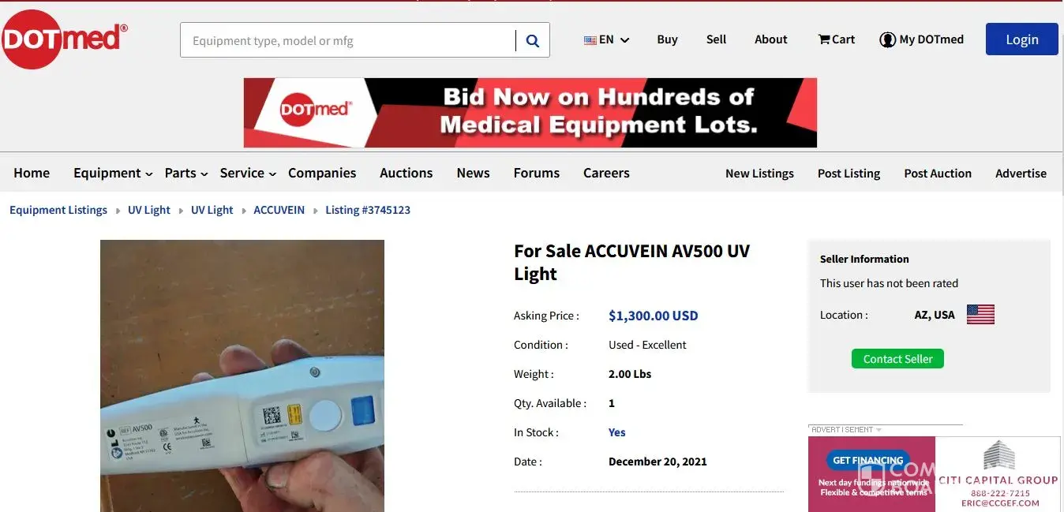This screenshot has height=512, width=1064.
Task: Focus the equipment search input field
Action: point(348,40)
